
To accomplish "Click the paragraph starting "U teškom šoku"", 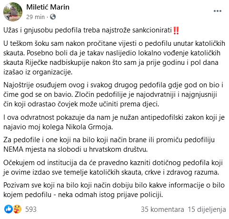I will (114, 58).
